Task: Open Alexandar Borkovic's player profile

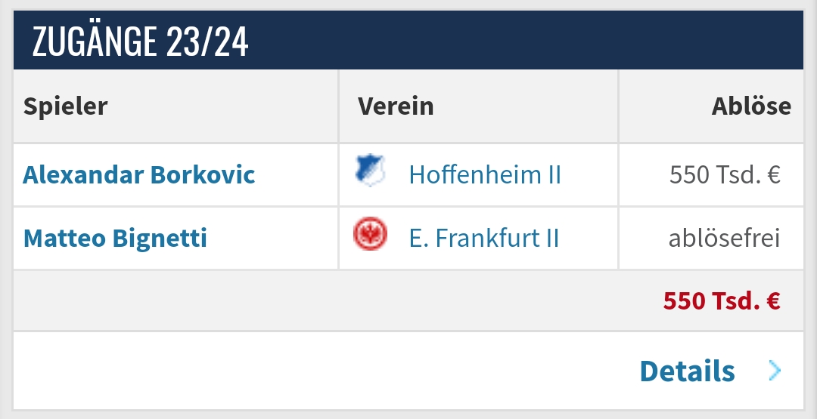Action: coord(139,174)
